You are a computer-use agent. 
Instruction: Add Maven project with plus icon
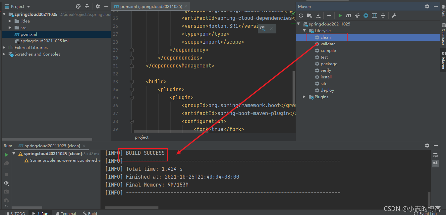click(329, 16)
